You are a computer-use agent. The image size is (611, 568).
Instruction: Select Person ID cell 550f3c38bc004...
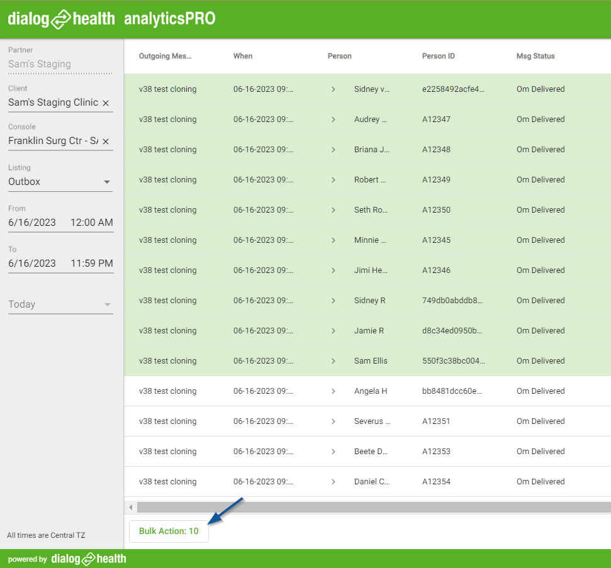453,361
